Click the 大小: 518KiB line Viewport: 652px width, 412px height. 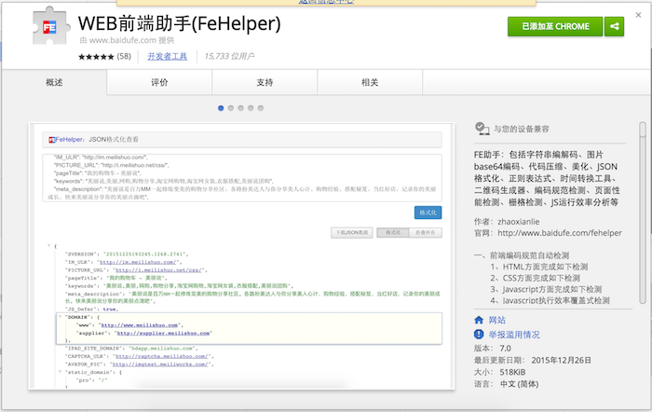500,372
